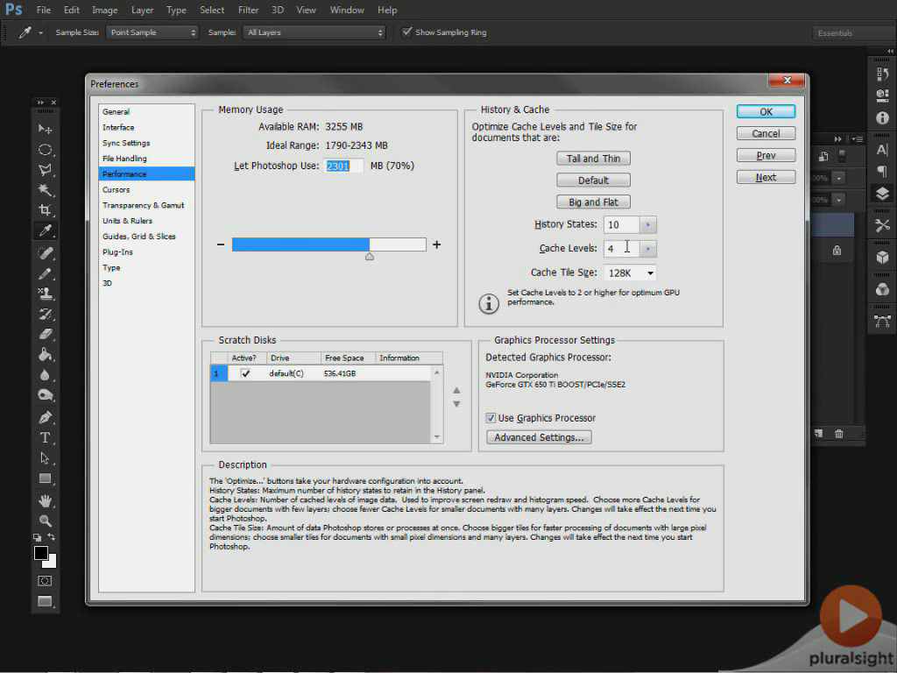Expand the Cache Levels arrow
Viewport: 897px width, 673px height.
[647, 248]
